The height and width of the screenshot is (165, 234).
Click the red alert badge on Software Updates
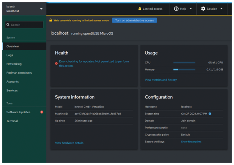coord(42,112)
